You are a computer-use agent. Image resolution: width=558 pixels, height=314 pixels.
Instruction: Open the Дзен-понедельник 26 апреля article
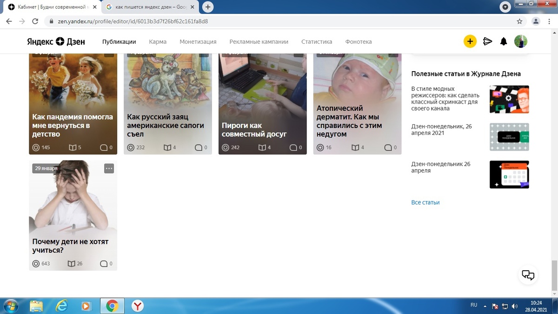pyautogui.click(x=441, y=167)
